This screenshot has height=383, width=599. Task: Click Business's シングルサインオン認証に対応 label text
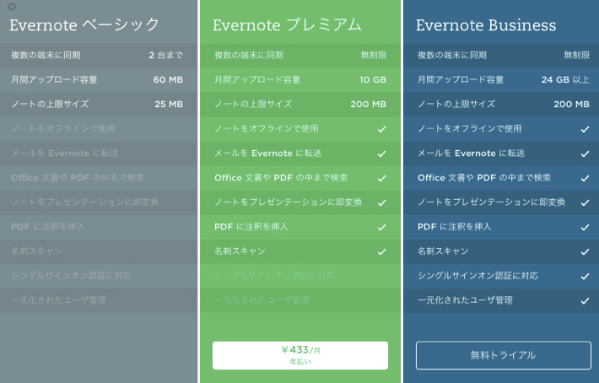coord(478,276)
